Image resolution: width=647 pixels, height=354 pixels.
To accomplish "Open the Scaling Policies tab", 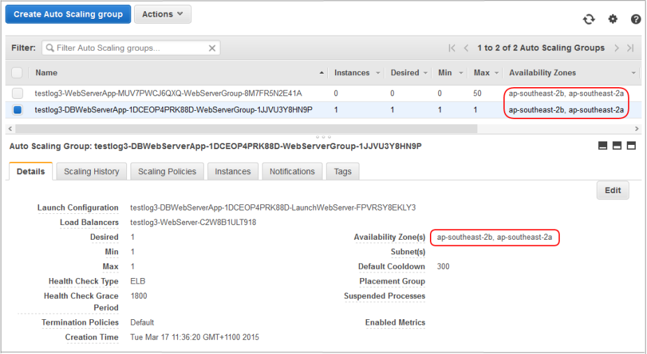I will 167,171.
